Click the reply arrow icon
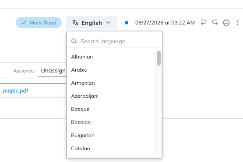Screen dimensions: 243x162 pyautogui.click(x=204, y=22)
